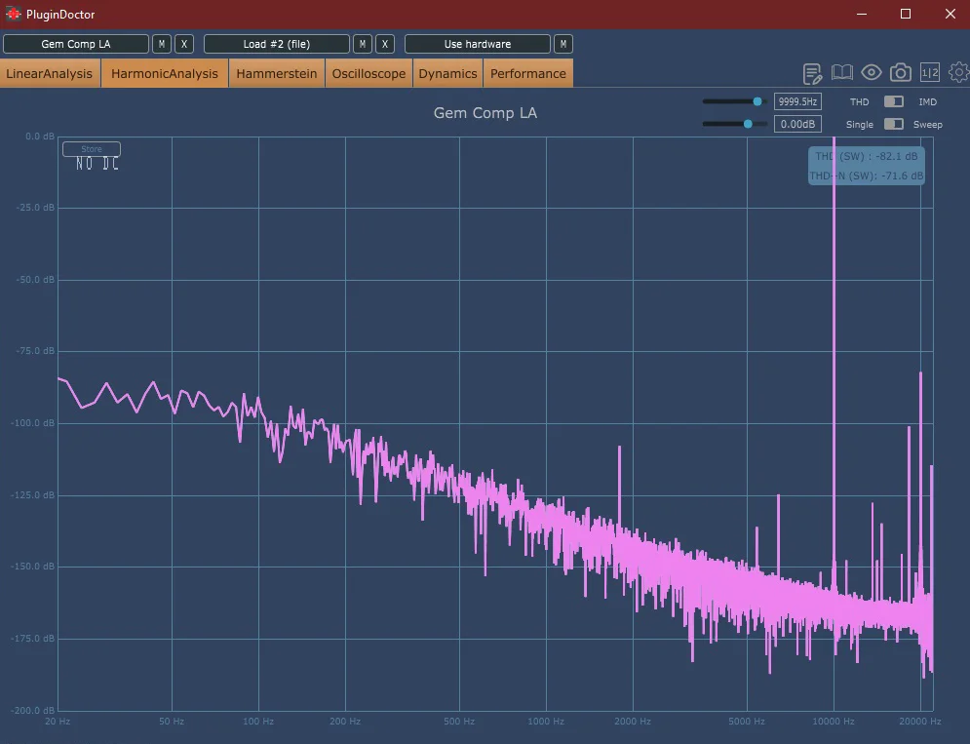Click the Use hardware button

point(478,44)
